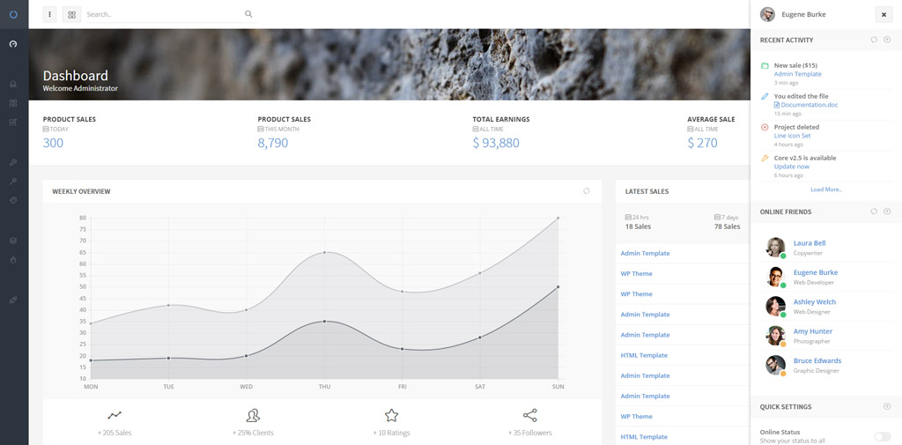Close the Eugene Burke side panel
The height and width of the screenshot is (445, 902).
(884, 14)
